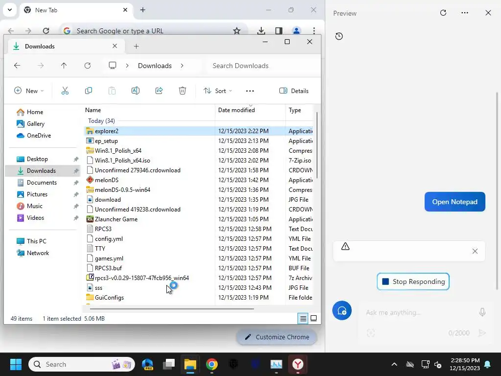Screen dimensions: 501x376
Task: Close the Downloads Explorer tab
Action: [114, 46]
